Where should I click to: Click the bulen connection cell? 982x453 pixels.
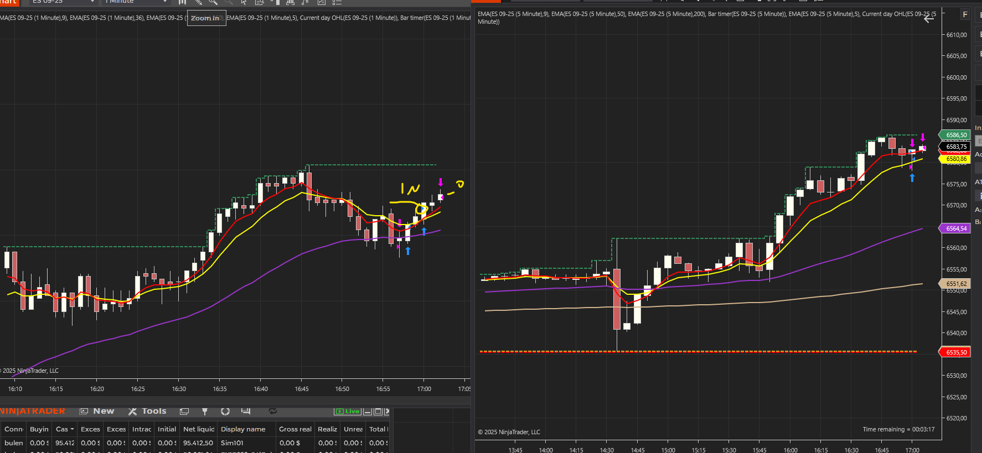click(x=13, y=443)
